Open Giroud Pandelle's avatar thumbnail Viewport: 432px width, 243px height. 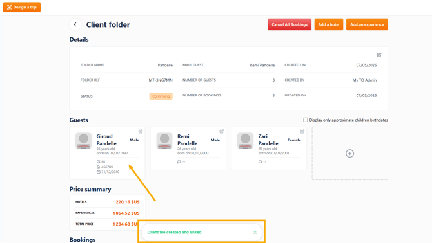tap(83, 141)
